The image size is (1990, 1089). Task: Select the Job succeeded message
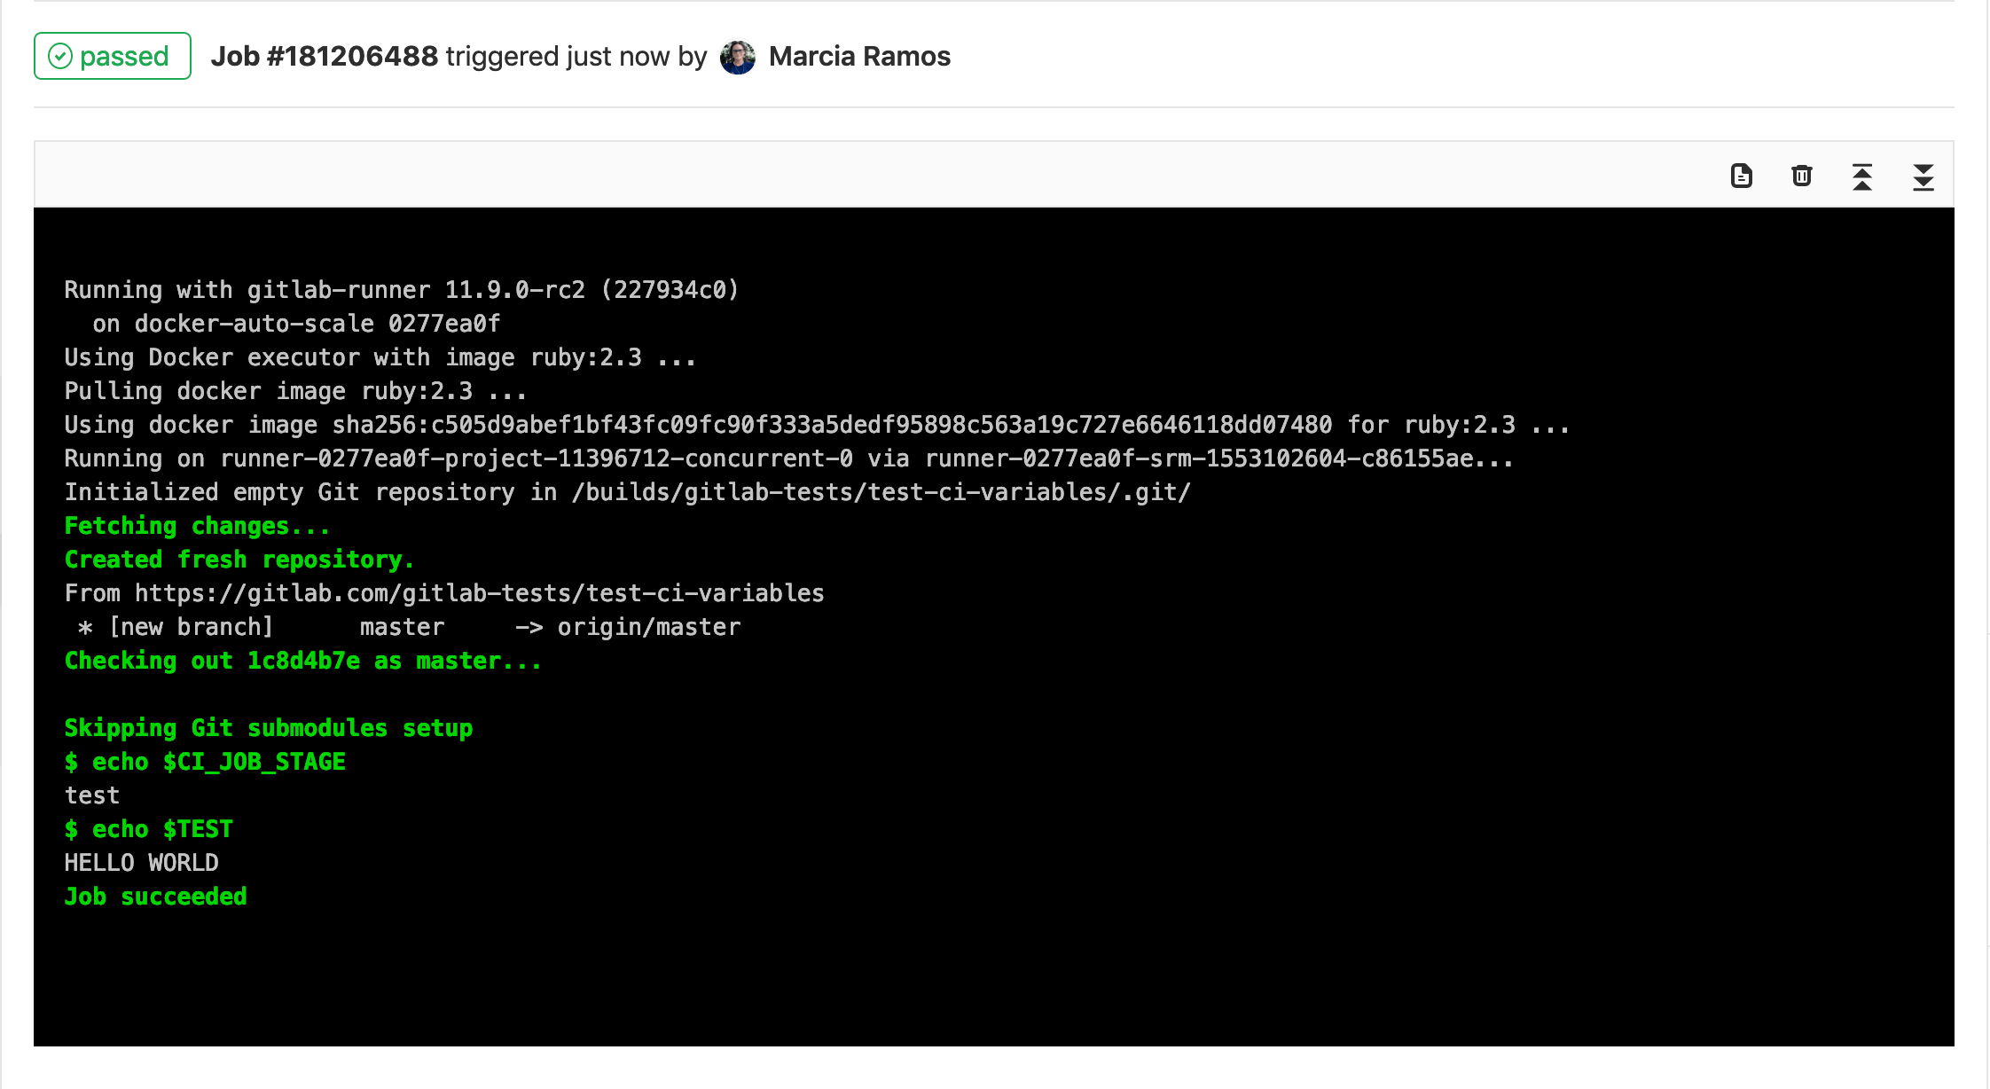(x=155, y=896)
